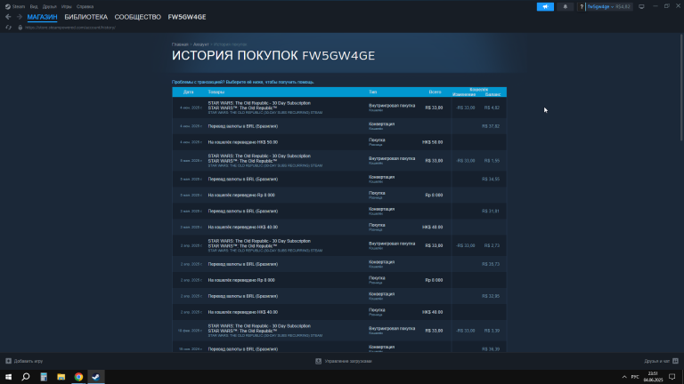Switch the РУС keyboard language indicator
684x384 pixels.
tap(635, 377)
